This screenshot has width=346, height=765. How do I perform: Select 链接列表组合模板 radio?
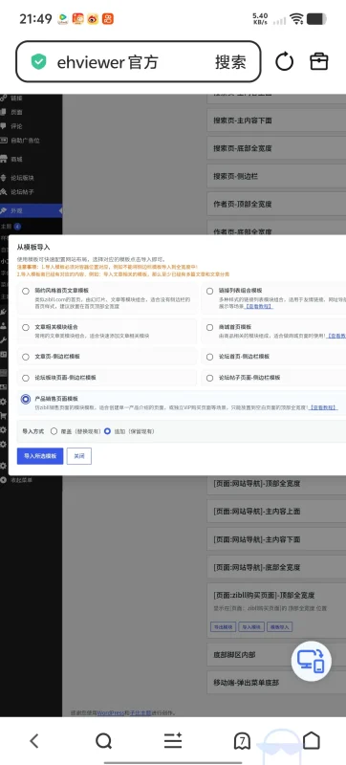[209, 291]
